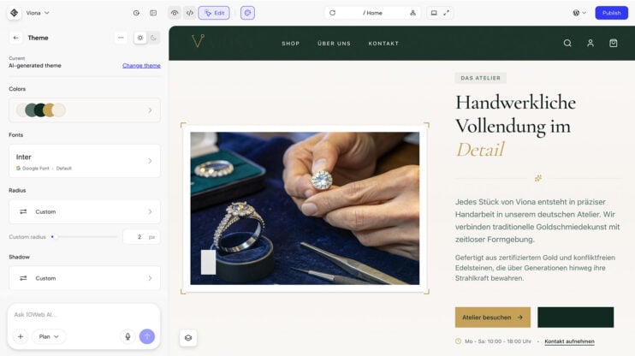Toggle the sidebar panel layout icon

(153, 13)
